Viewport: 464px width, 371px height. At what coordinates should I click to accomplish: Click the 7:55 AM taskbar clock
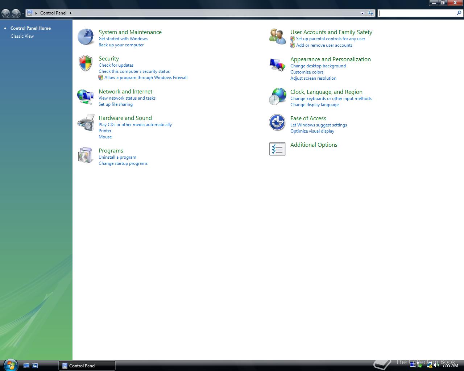coord(450,366)
